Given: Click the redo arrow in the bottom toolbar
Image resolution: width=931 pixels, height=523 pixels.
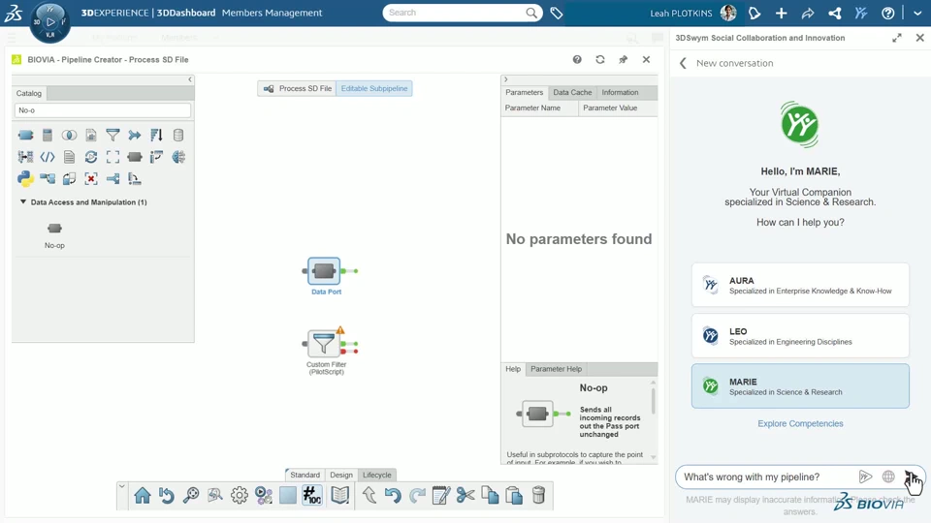Looking at the screenshot, I should pyautogui.click(x=417, y=495).
